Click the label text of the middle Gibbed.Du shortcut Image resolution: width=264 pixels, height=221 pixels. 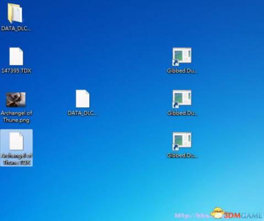coord(182,113)
